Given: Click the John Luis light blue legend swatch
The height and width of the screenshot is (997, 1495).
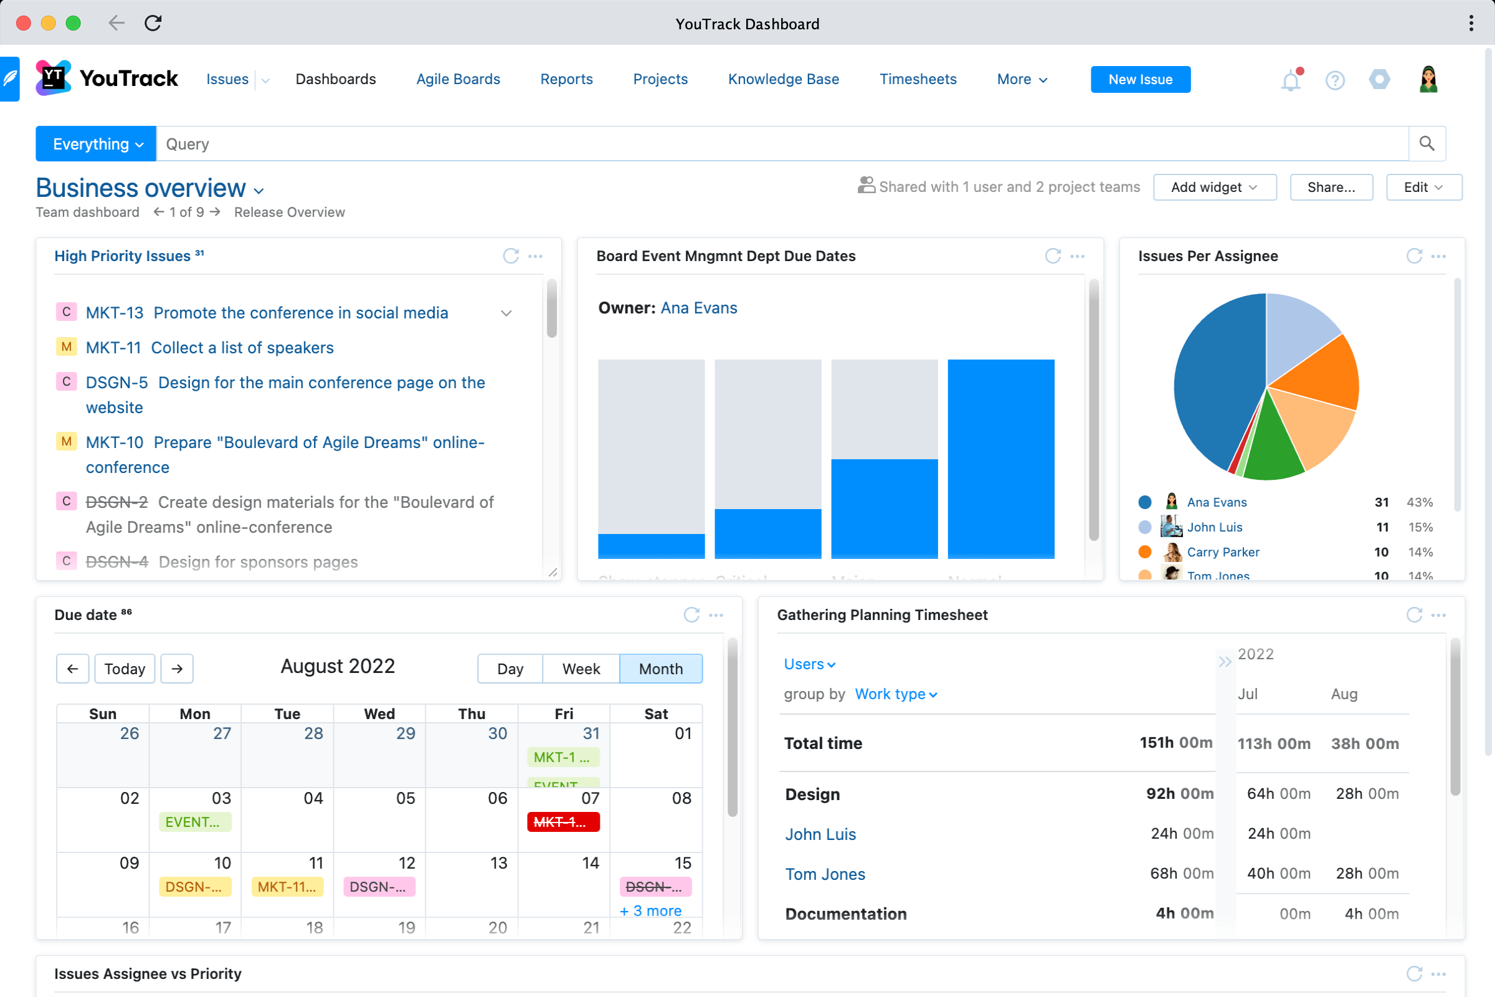Looking at the screenshot, I should (x=1146, y=527).
